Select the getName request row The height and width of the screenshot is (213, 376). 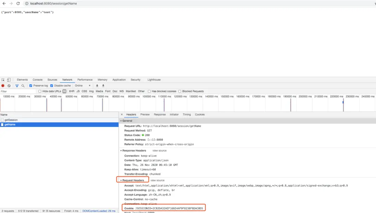tap(59, 124)
